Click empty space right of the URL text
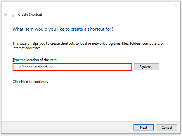The width and height of the screenshot is (182, 136). 93,67
